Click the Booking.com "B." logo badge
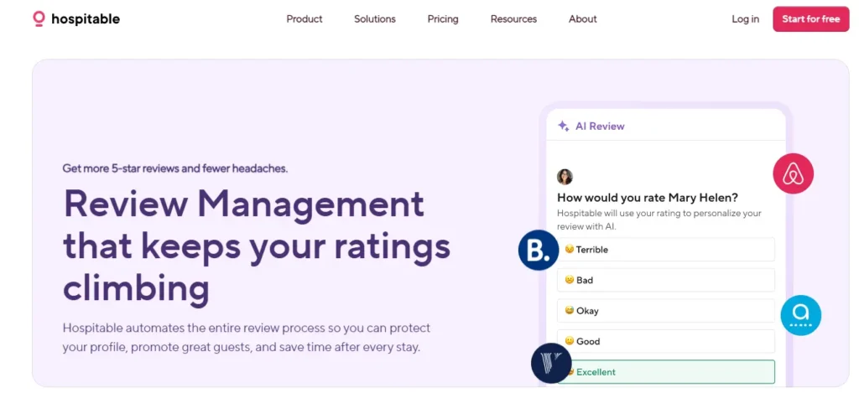Viewport: 859px width, 393px height. 539,250
